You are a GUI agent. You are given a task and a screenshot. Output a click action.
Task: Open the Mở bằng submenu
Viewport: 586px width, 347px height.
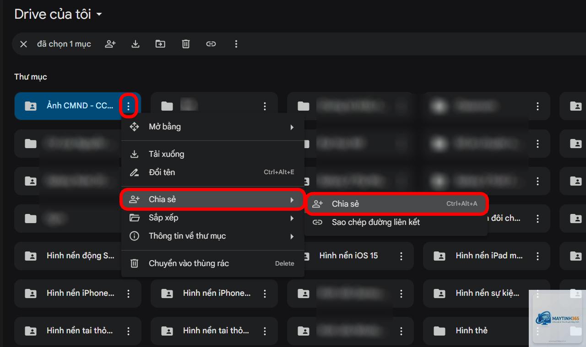coord(213,127)
